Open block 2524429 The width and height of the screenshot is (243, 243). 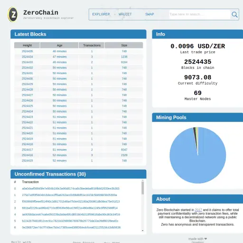tap(27, 84)
